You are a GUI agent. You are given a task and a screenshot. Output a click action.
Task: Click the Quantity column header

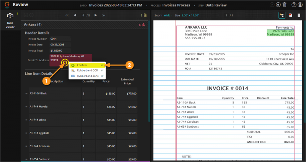[x=88, y=81]
